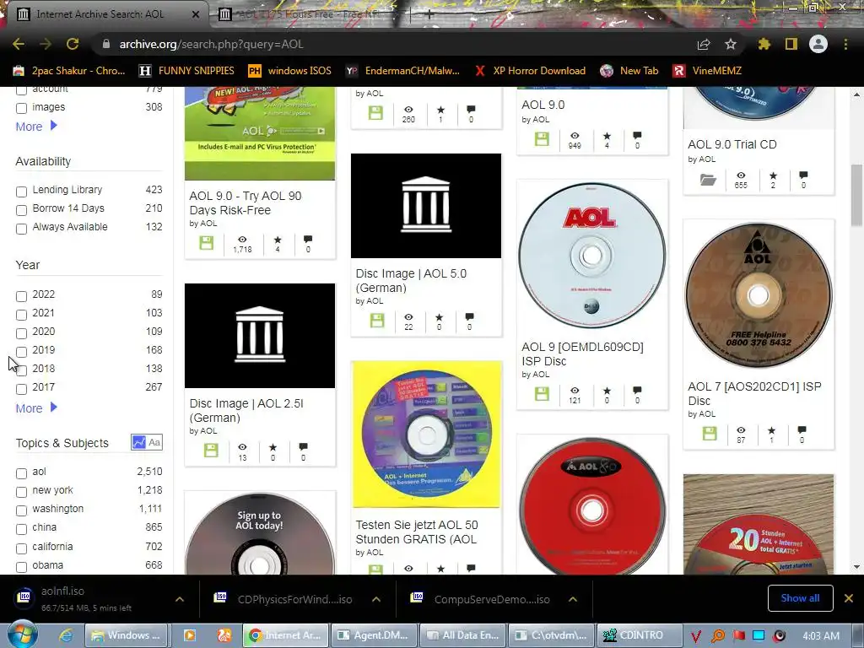This screenshot has width=864, height=648.
Task: Open download options for aolnfl.iso
Action: click(180, 599)
